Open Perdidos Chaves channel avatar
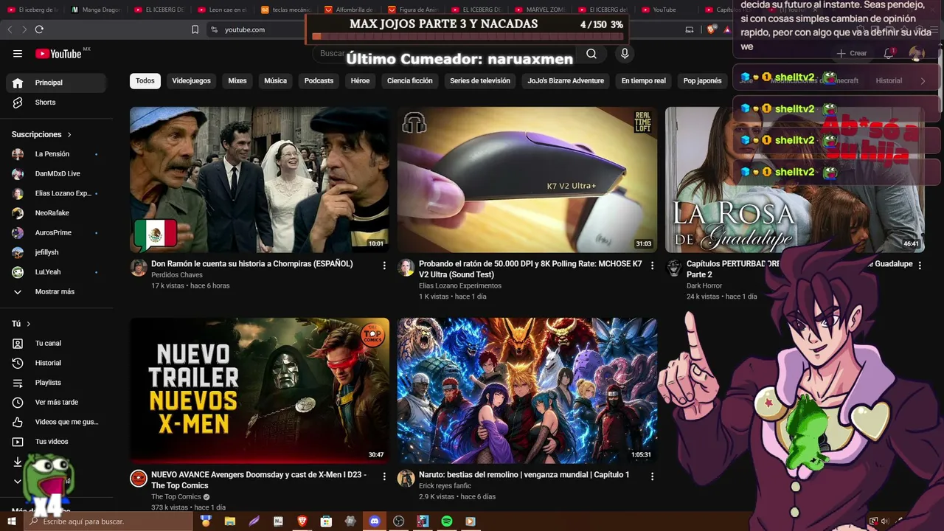This screenshot has height=531, width=944. coord(139,268)
